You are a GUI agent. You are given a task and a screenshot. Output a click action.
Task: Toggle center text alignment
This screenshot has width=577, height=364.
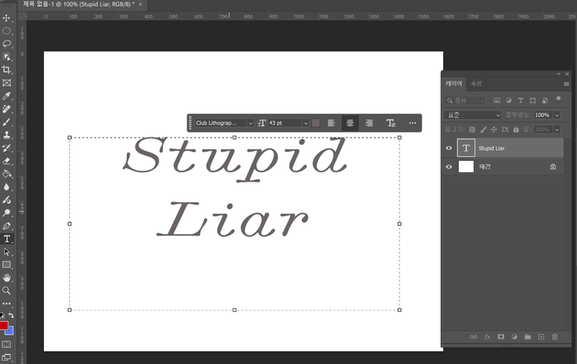(x=350, y=123)
